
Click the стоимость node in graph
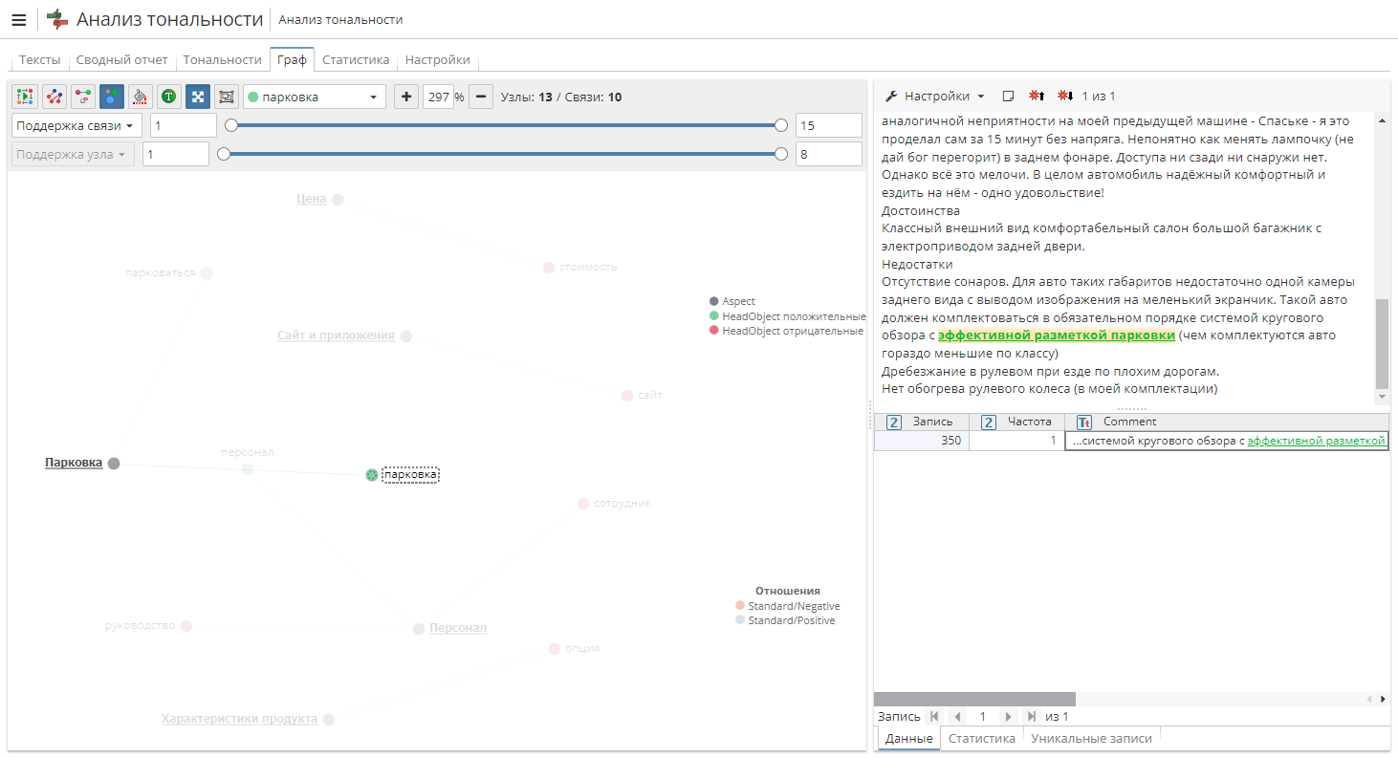pos(549,268)
